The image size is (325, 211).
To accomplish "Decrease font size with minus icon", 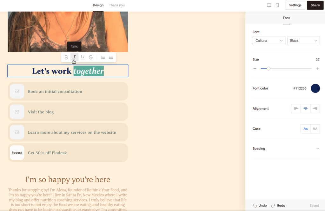I will point(255,68).
